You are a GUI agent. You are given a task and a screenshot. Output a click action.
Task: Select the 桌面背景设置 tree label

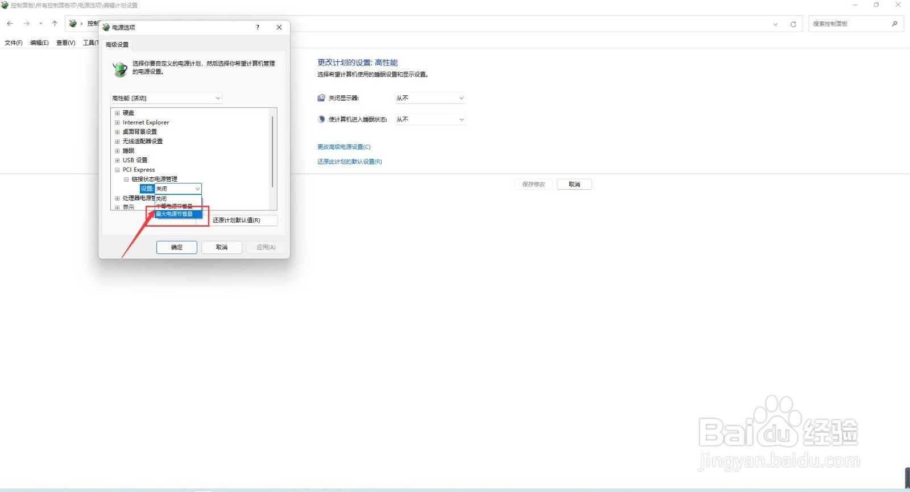point(140,132)
